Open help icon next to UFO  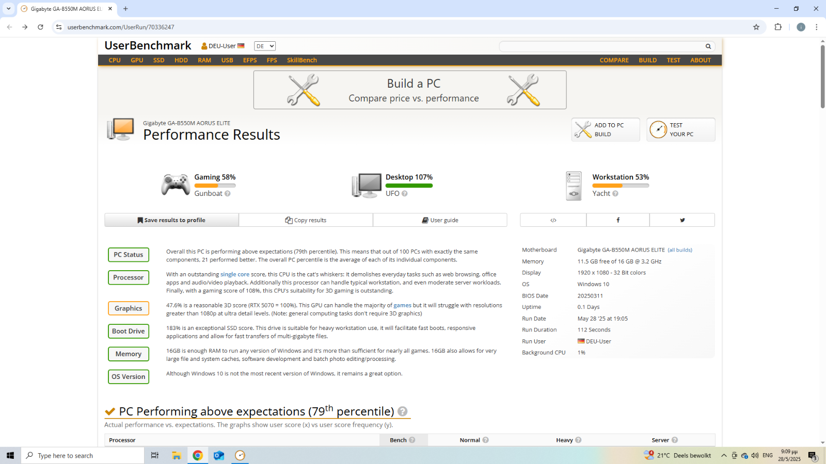click(x=405, y=194)
